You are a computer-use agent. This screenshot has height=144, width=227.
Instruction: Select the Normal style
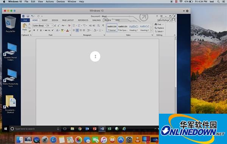(112, 28)
